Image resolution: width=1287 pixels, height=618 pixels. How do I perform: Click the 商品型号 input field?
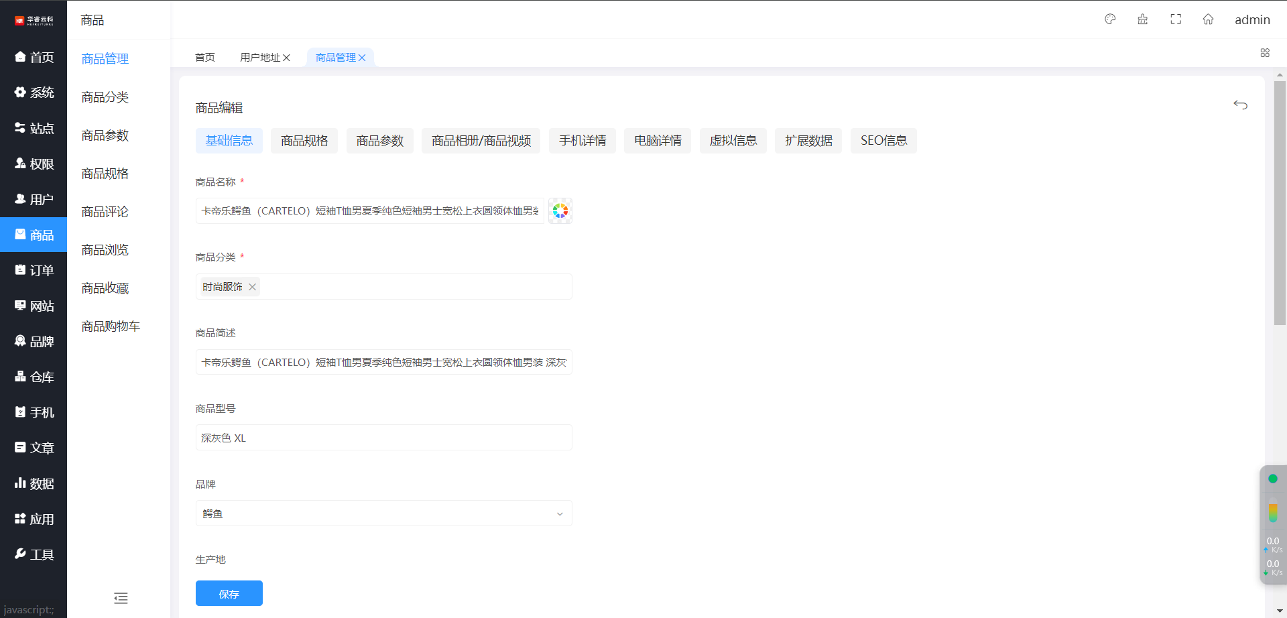point(383,438)
